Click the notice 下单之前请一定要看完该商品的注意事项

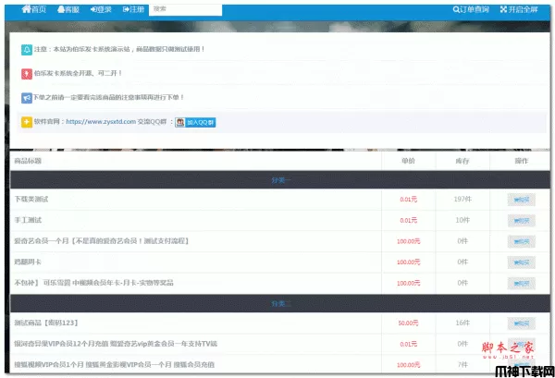pos(108,97)
